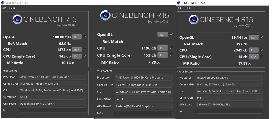Click the Radeon(TM) RX 460 Graphics field
Screen dimensions: 272x119
[143, 106]
